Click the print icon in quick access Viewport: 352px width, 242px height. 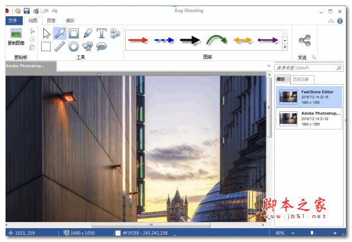point(36,11)
